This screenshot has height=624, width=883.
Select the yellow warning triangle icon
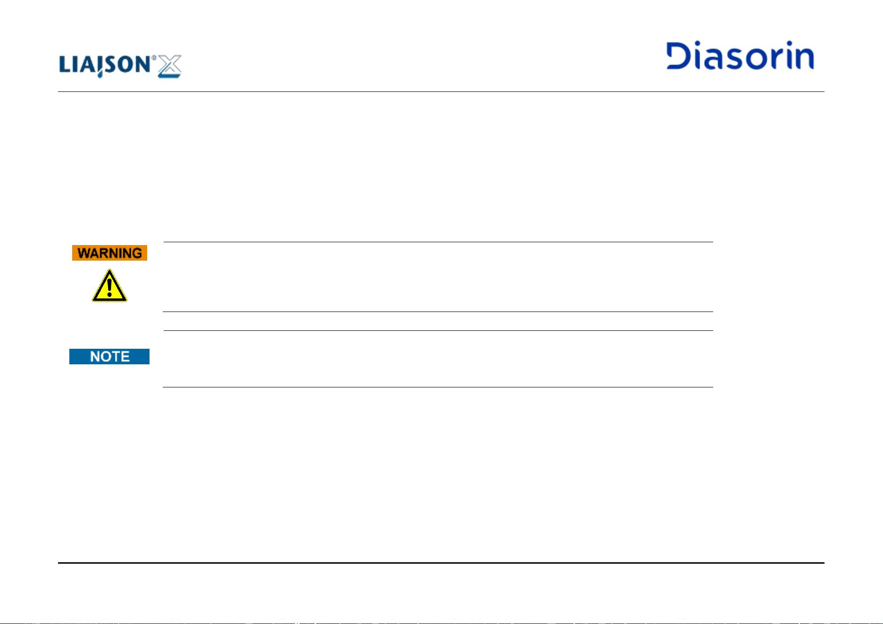coord(109,286)
